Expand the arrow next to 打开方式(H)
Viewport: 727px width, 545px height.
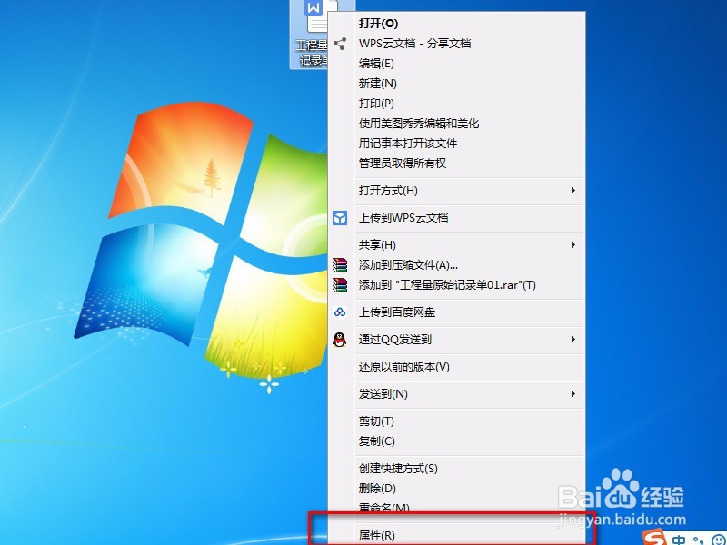573,191
